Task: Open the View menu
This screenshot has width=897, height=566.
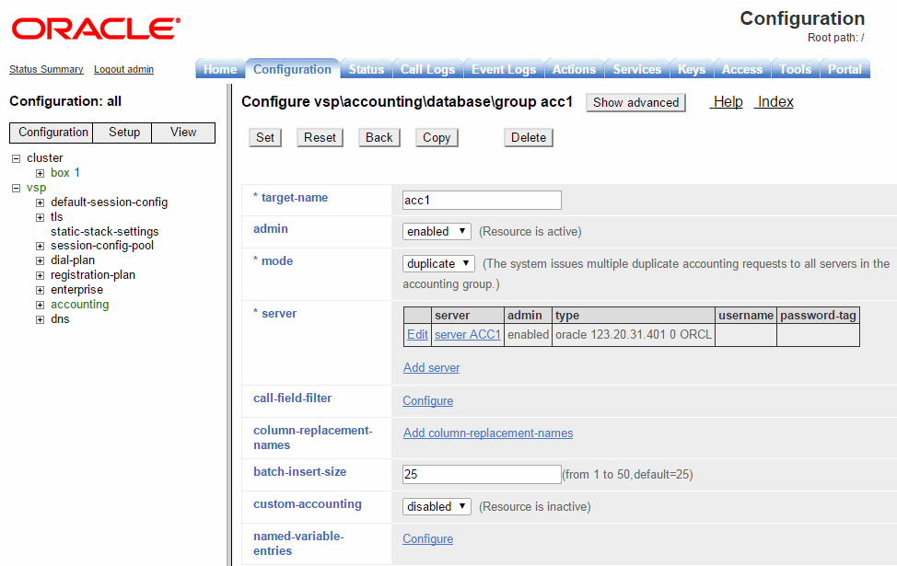Action: click(183, 133)
